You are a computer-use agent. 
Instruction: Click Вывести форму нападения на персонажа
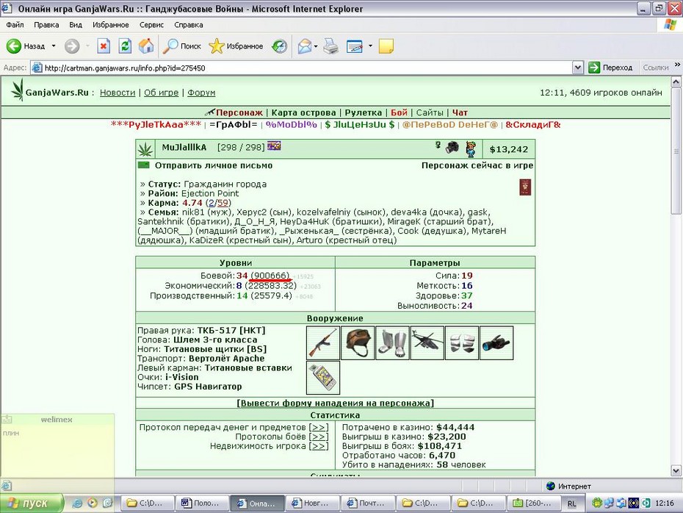point(335,403)
